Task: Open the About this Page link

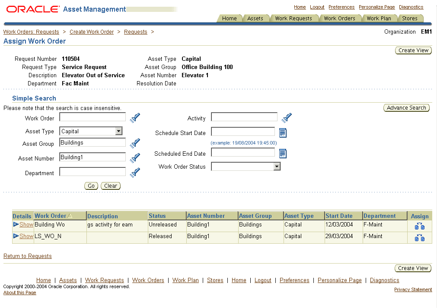Action: coord(20,293)
